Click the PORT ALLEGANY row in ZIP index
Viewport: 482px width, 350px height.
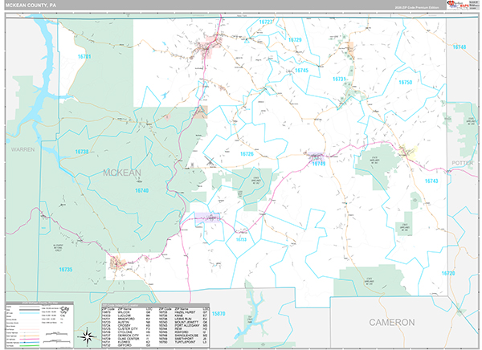[x=185, y=325]
